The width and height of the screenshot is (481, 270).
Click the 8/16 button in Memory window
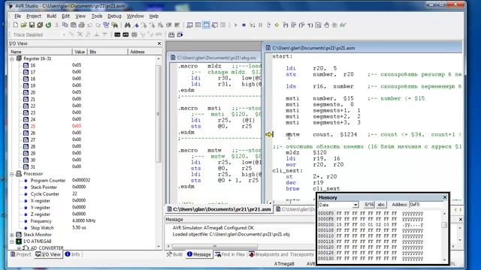[369, 205]
